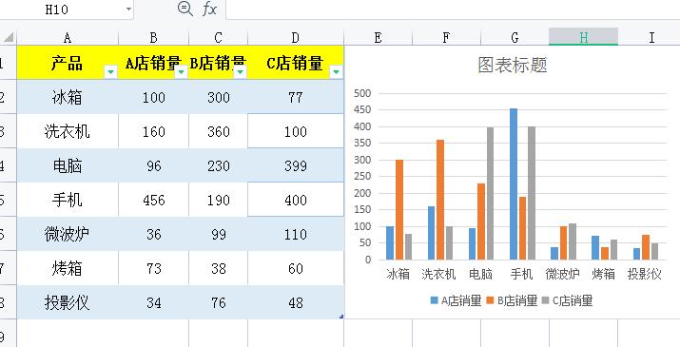680x347 pixels.
Task: Click the select-all corner triangle
Action: pos(10,38)
